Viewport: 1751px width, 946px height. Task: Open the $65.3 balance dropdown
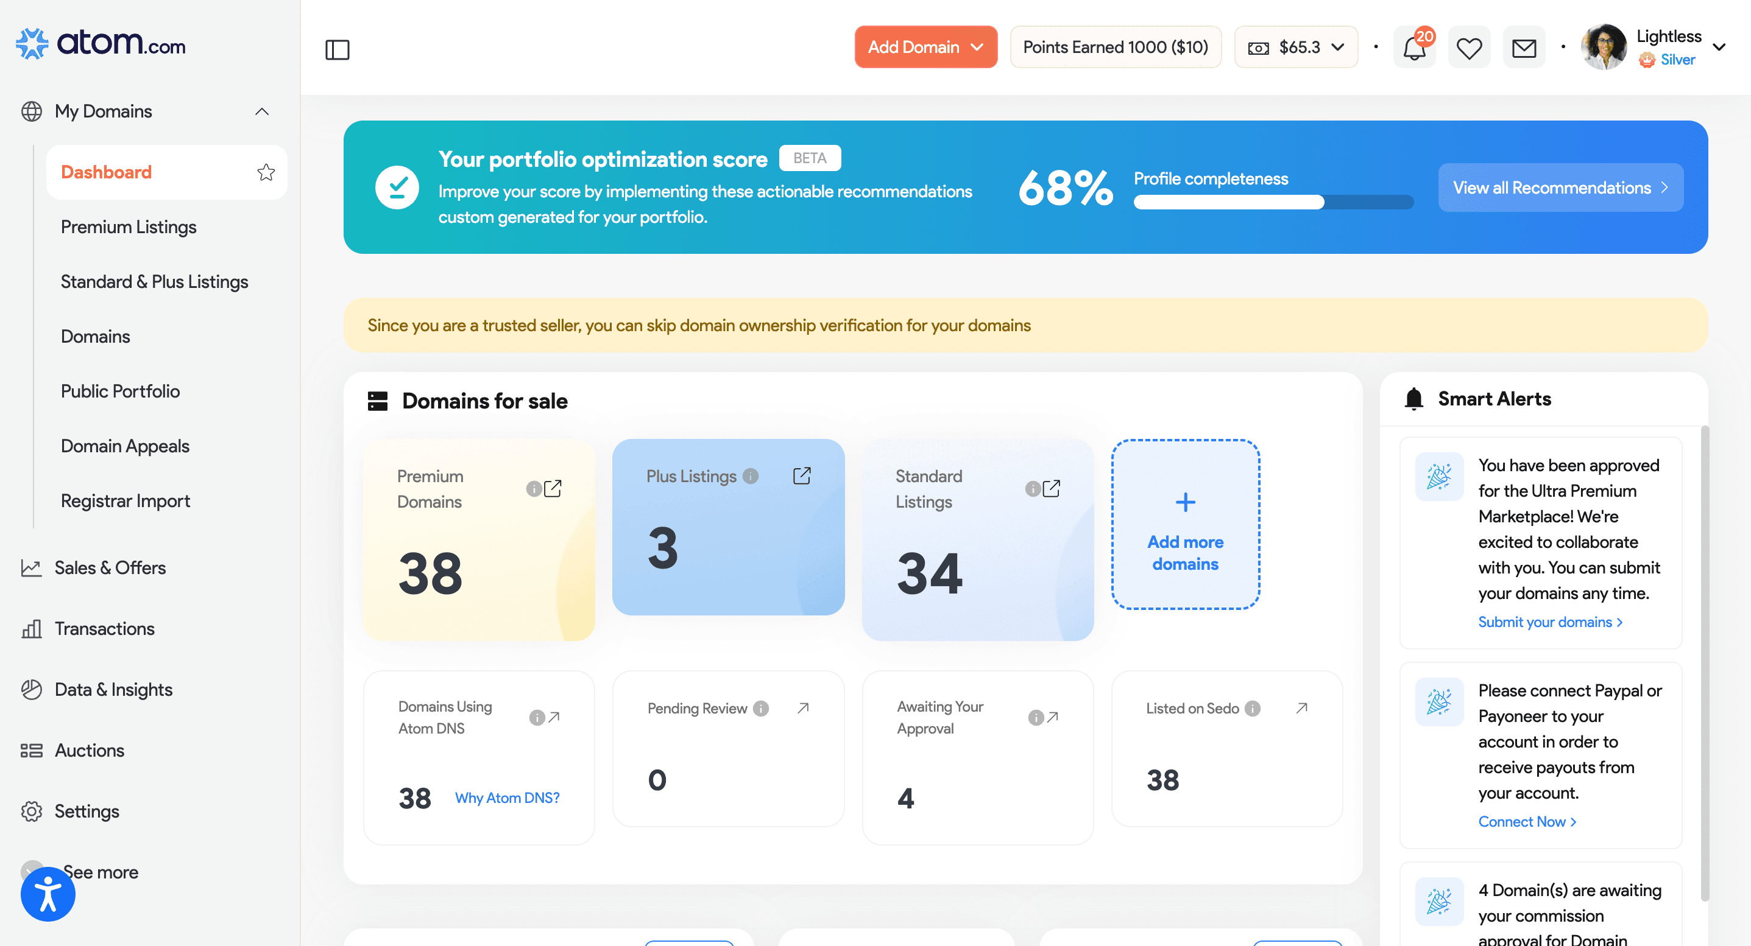coord(1295,47)
